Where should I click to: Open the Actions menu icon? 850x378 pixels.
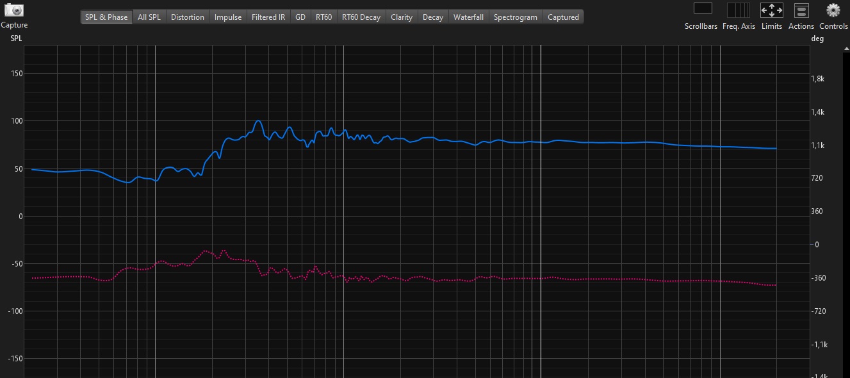801,10
